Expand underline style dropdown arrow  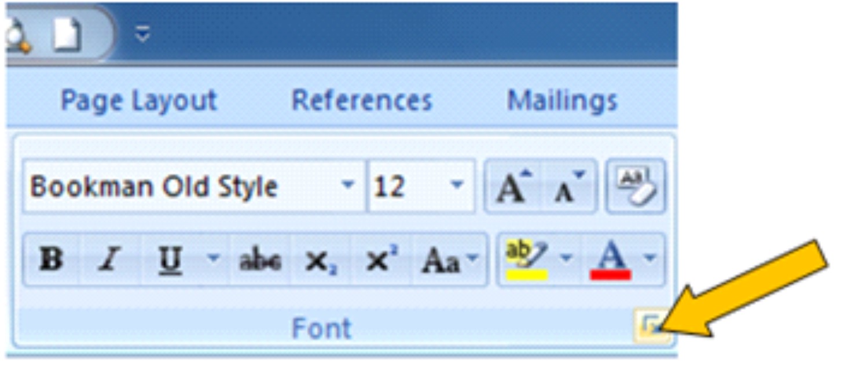coord(214,258)
